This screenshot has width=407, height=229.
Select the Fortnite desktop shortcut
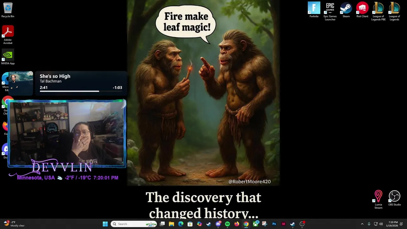(314, 10)
